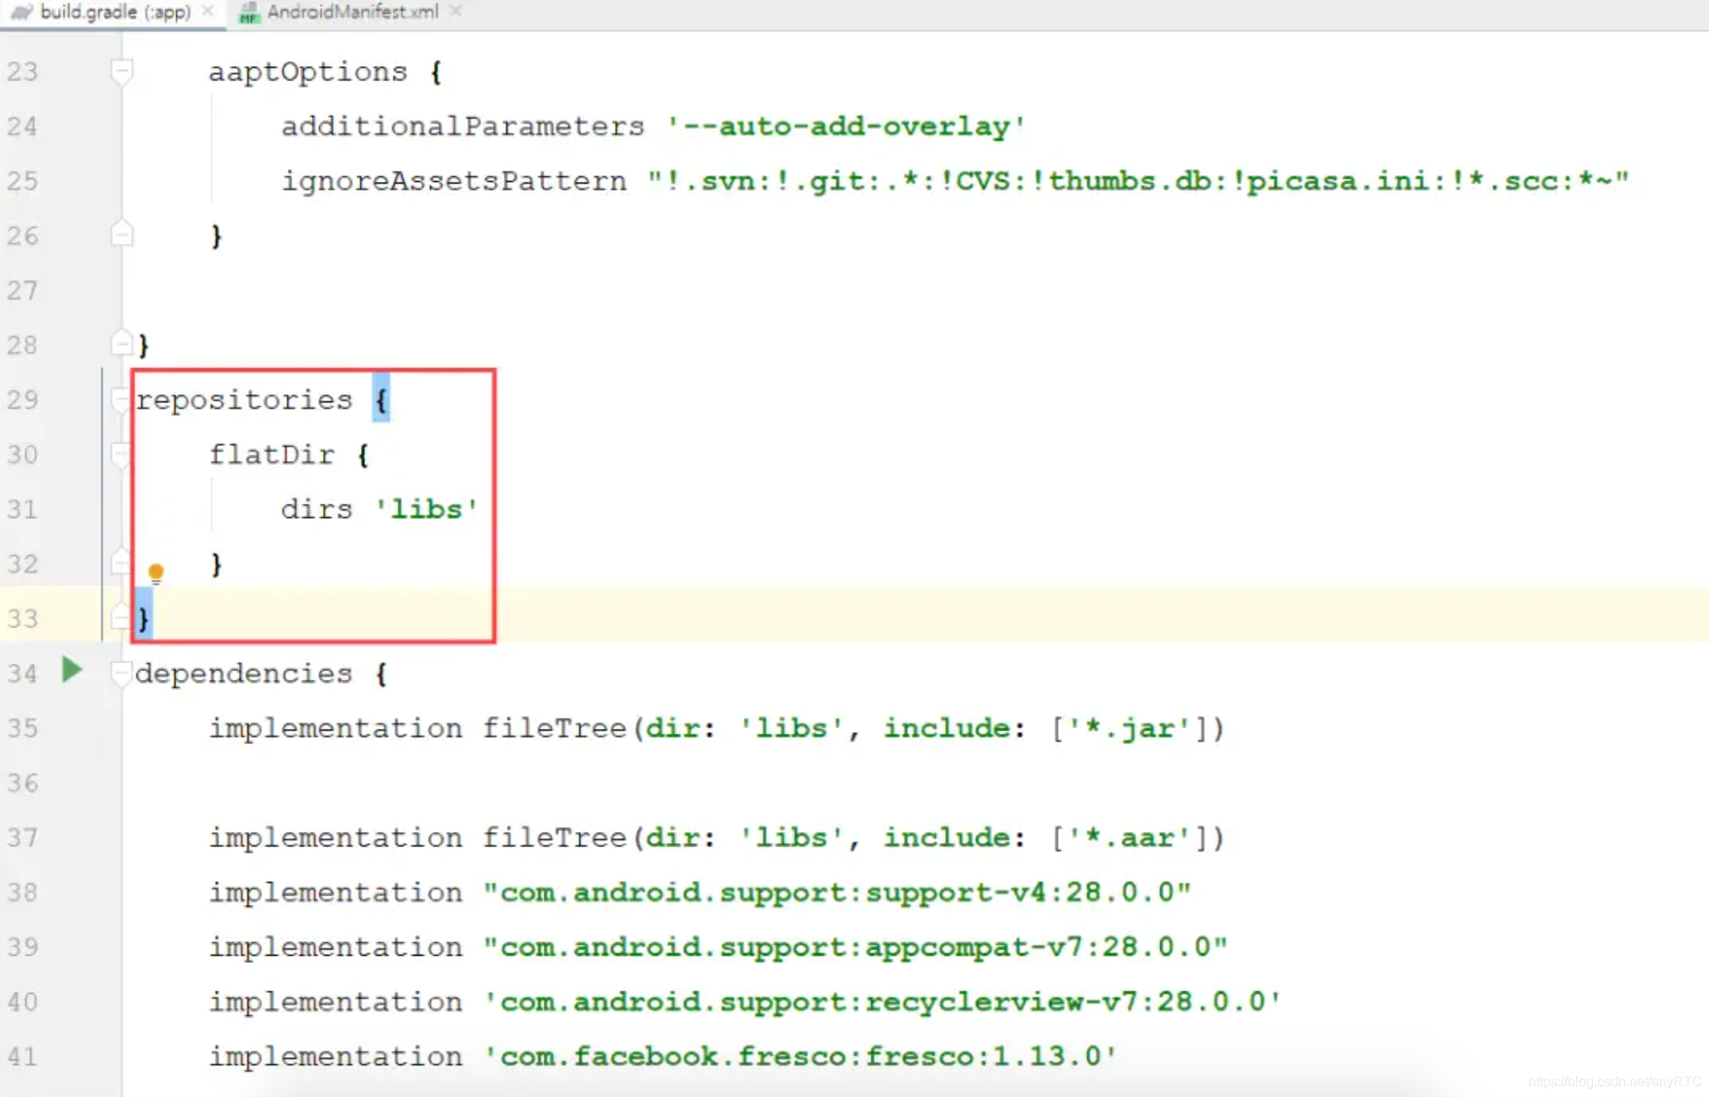
Task: Click the ignore pattern string with thumbs.db
Action: coord(1138,181)
